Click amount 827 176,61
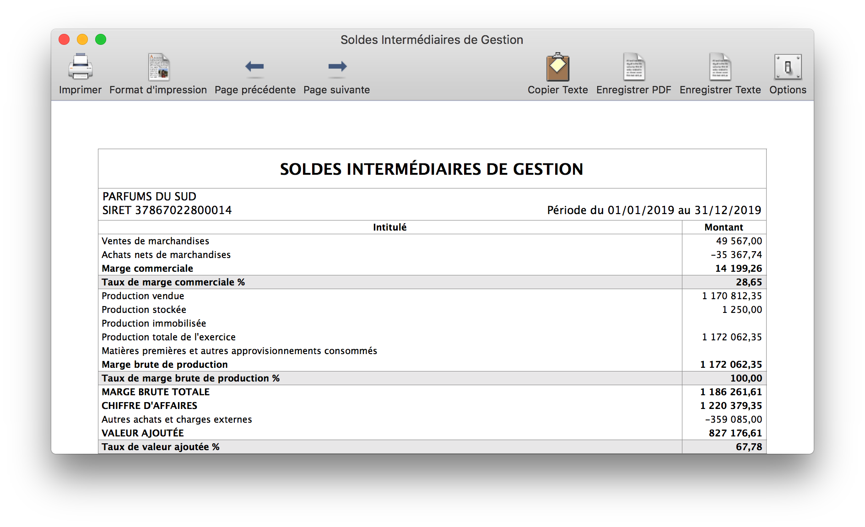The width and height of the screenshot is (865, 527). click(x=735, y=433)
